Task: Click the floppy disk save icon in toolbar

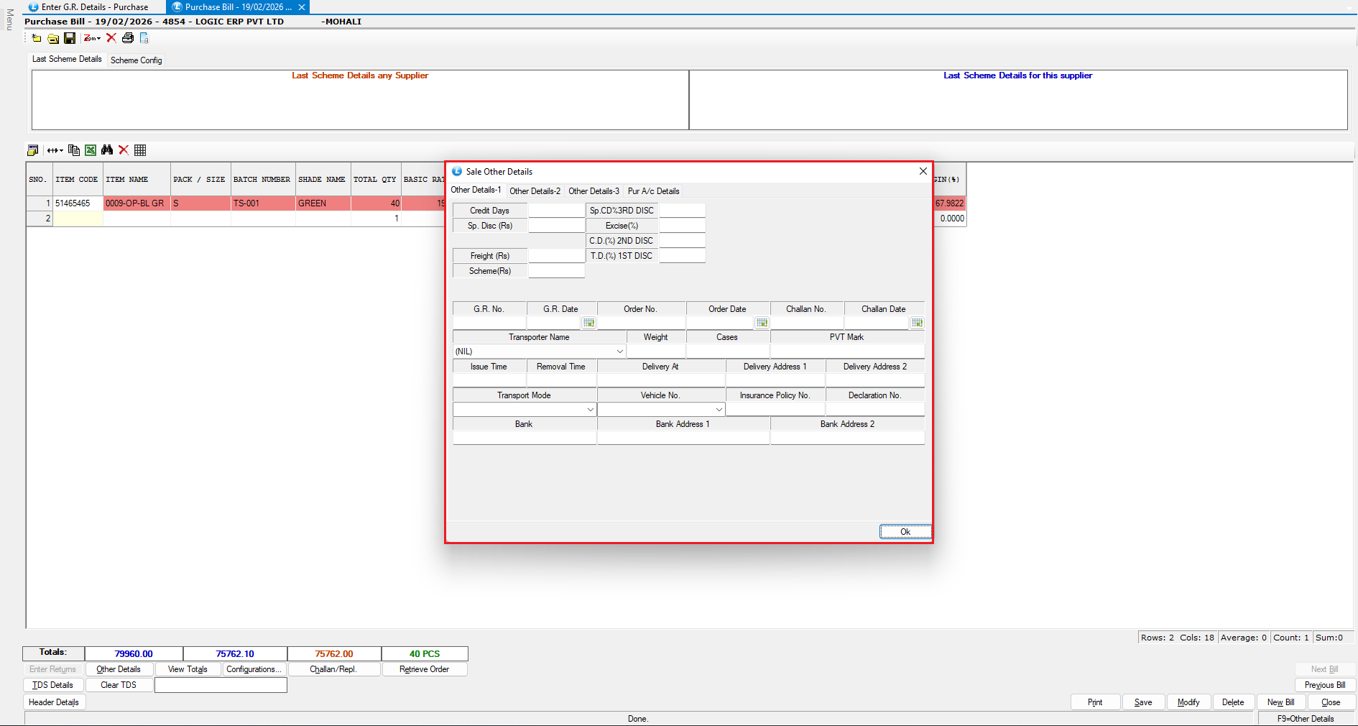Action: (x=70, y=38)
